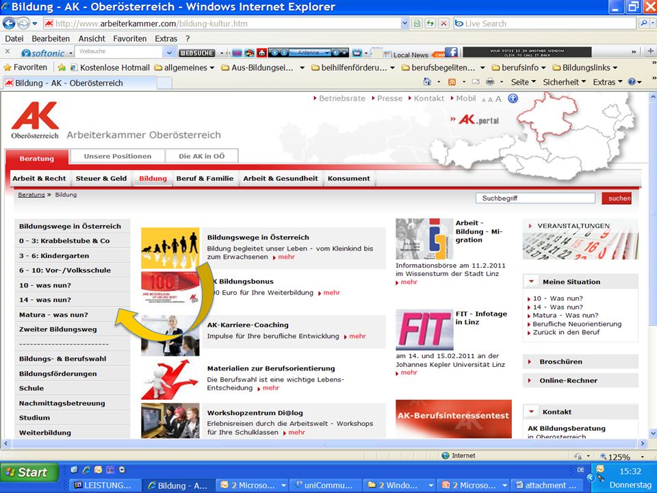Viewport: 657px width, 493px height.
Task: Click the Workshopzentrum Di@log thumbnail image
Action: pos(170,420)
